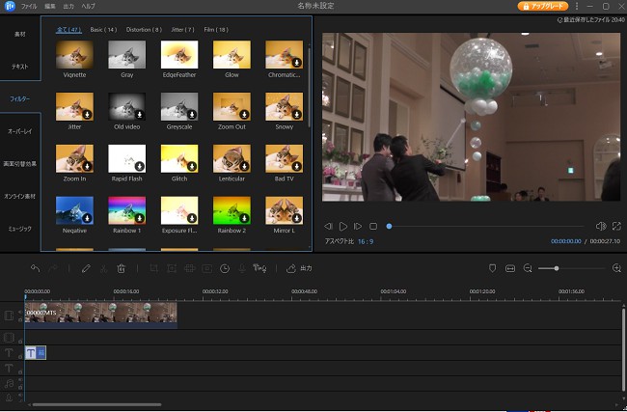Download the Old video filter
627x412 pixels.
coord(139,115)
